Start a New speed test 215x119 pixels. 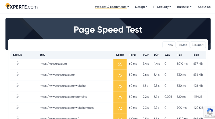point(169,45)
